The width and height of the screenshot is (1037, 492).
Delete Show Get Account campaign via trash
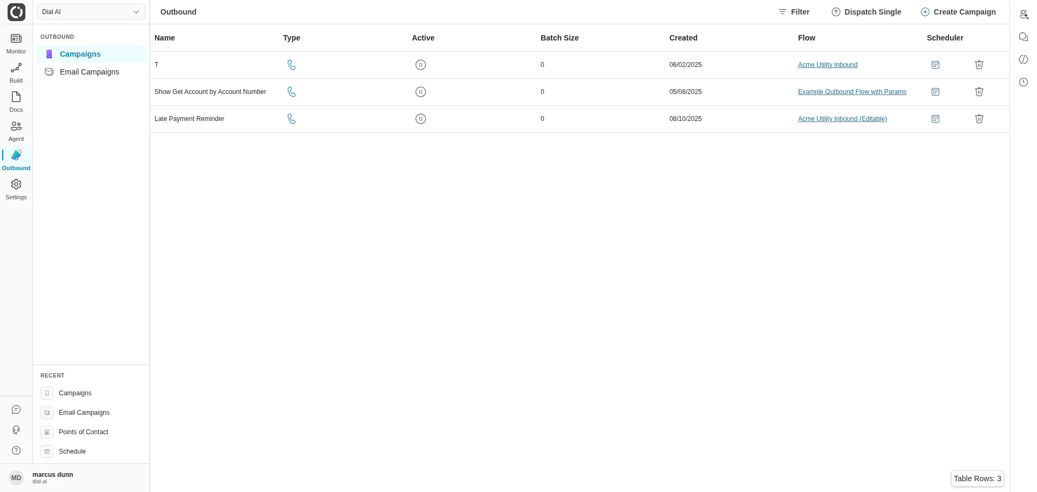click(x=979, y=92)
